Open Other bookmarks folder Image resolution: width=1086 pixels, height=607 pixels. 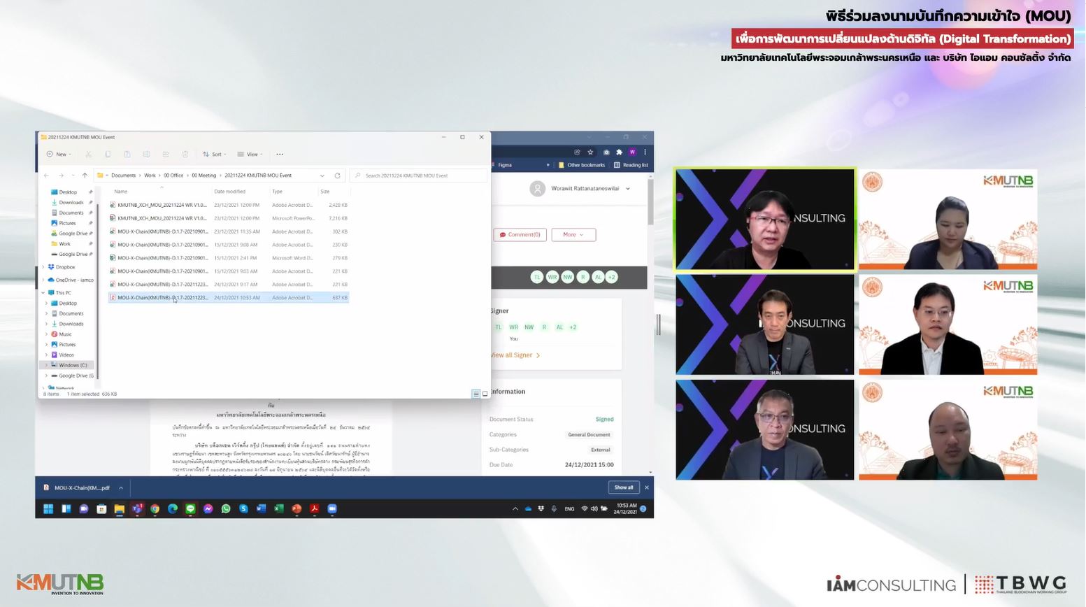point(582,165)
